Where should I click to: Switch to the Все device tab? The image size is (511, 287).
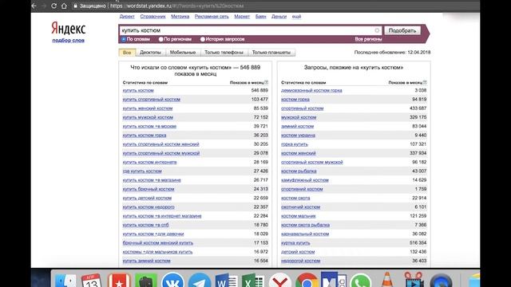click(127, 53)
